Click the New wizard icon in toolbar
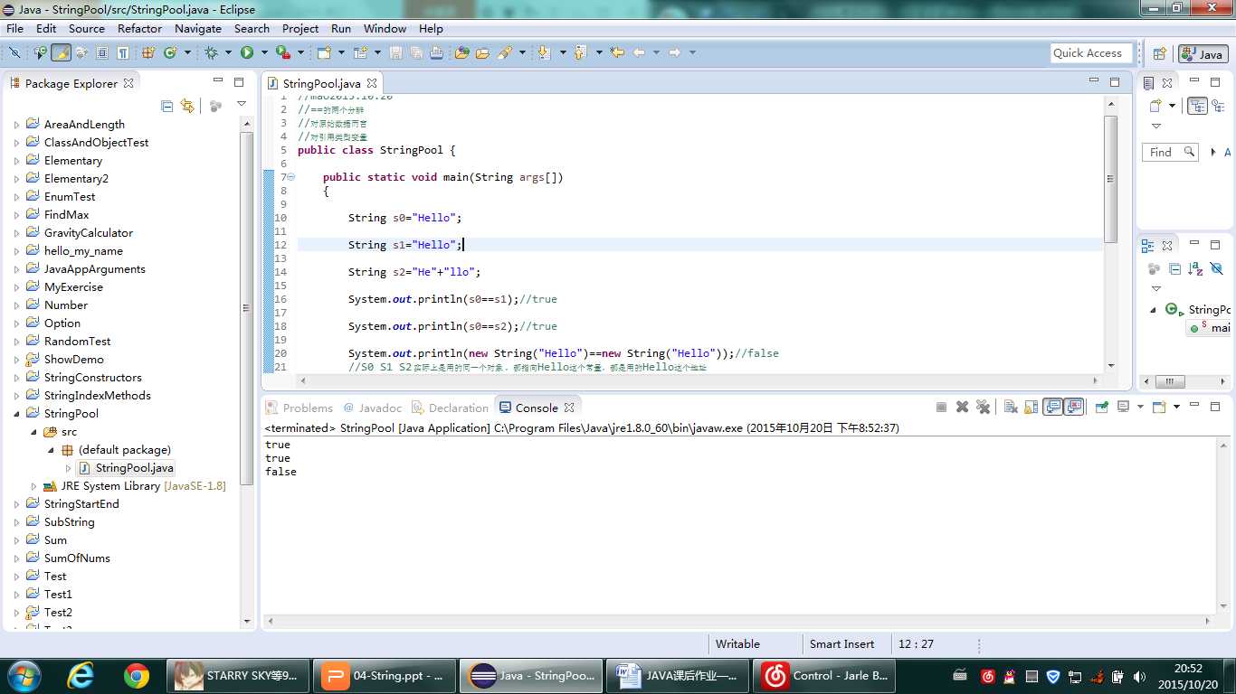Screen dimensions: 1236x694 pos(324,52)
